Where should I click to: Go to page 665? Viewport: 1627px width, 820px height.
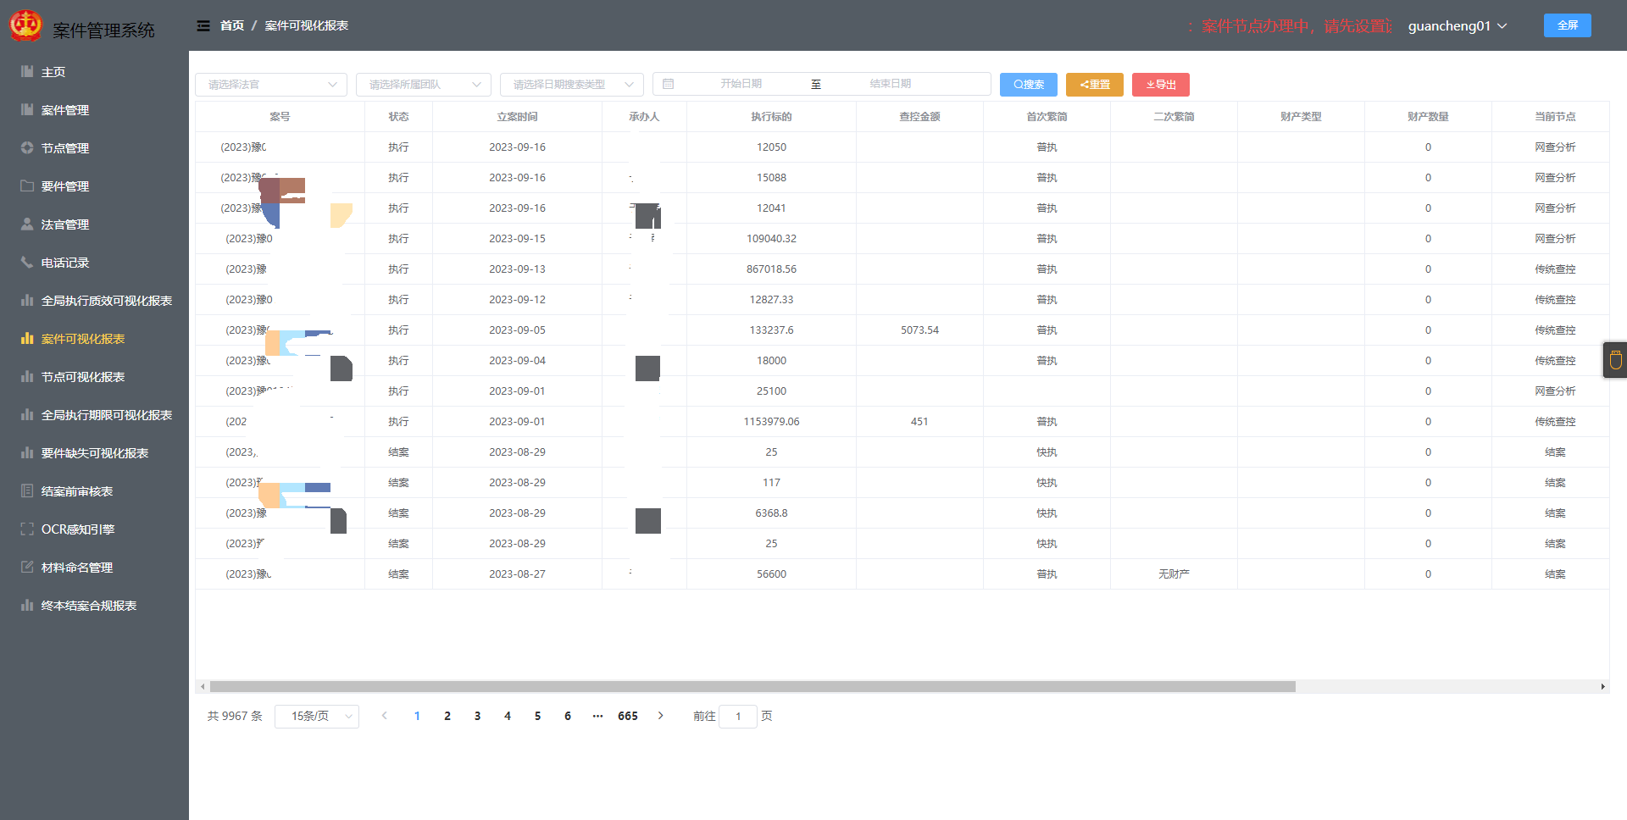(628, 716)
